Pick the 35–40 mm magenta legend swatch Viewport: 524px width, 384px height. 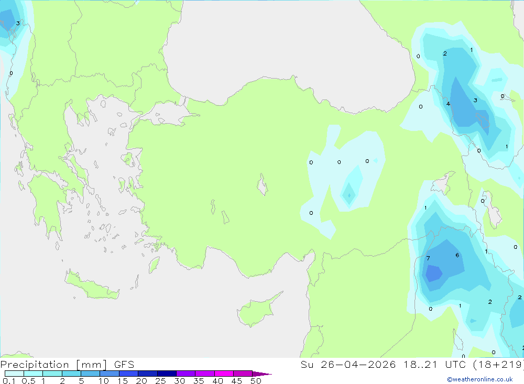(x=205, y=374)
